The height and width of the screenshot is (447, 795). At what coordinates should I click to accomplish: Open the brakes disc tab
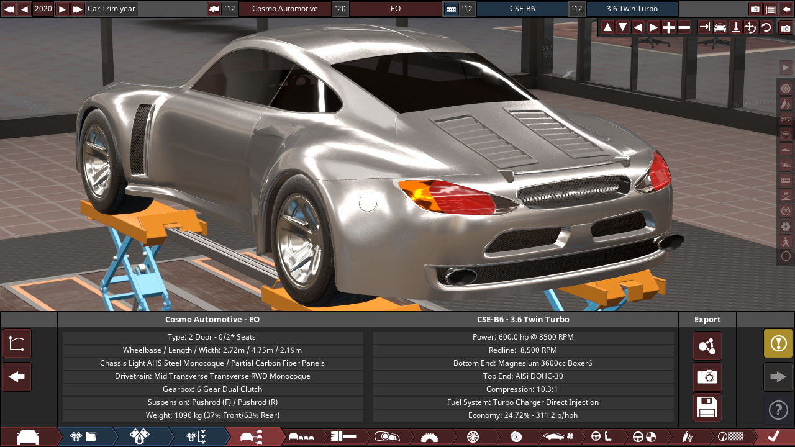pyautogui.click(x=515, y=436)
